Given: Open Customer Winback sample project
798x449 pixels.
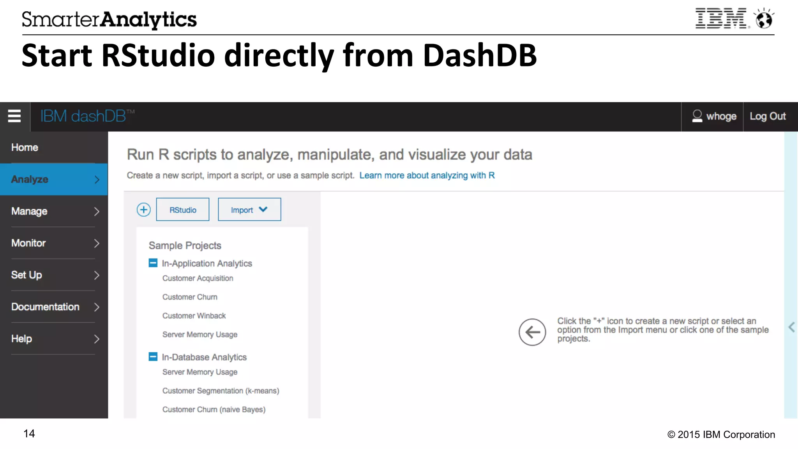Looking at the screenshot, I should click(x=194, y=316).
